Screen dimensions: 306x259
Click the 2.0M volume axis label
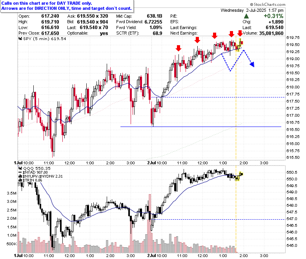pyautogui.click(x=11, y=219)
